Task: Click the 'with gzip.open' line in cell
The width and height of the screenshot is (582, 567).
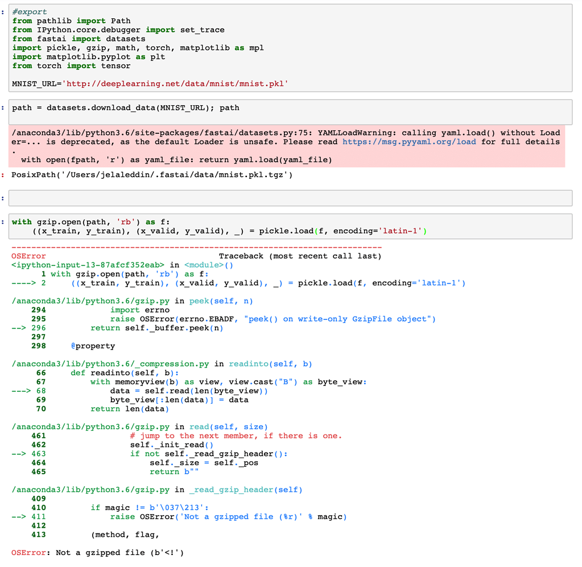Action: click(x=91, y=222)
